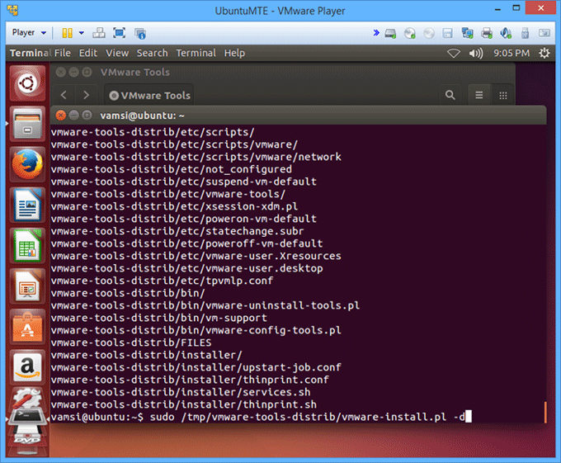Open the File menu
Image resolution: width=561 pixels, height=463 pixels.
(63, 53)
